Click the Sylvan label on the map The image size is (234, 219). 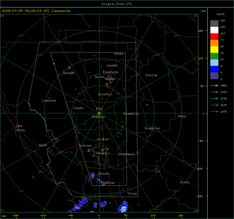(99, 77)
